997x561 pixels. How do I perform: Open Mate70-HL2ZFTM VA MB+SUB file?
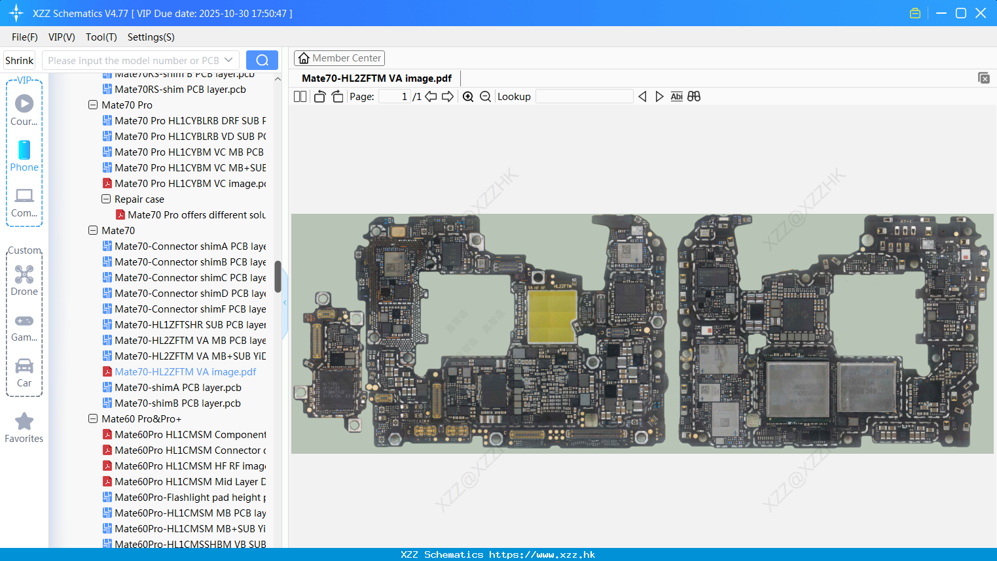click(x=184, y=356)
